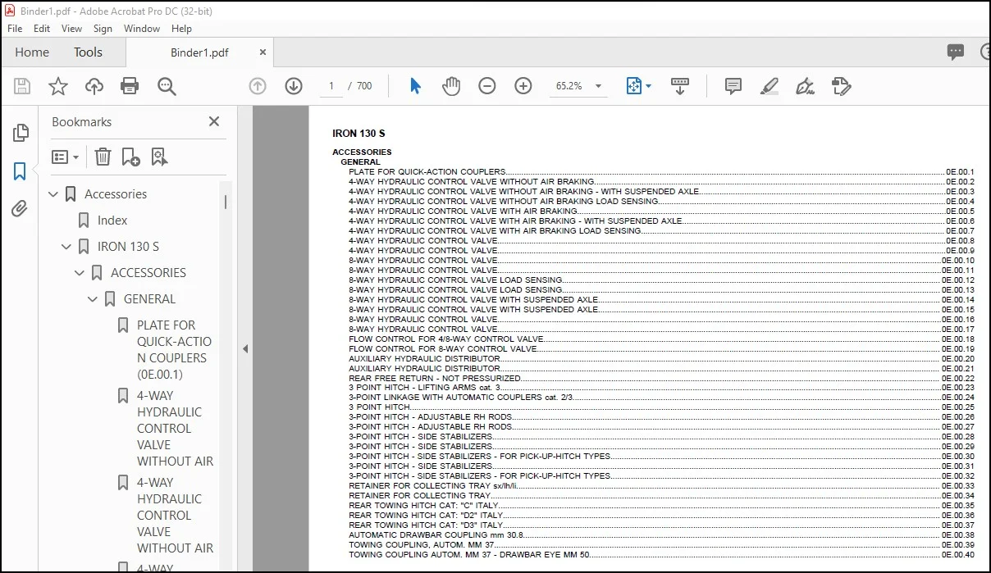Open the Sign menu
The image size is (991, 573).
point(103,28)
